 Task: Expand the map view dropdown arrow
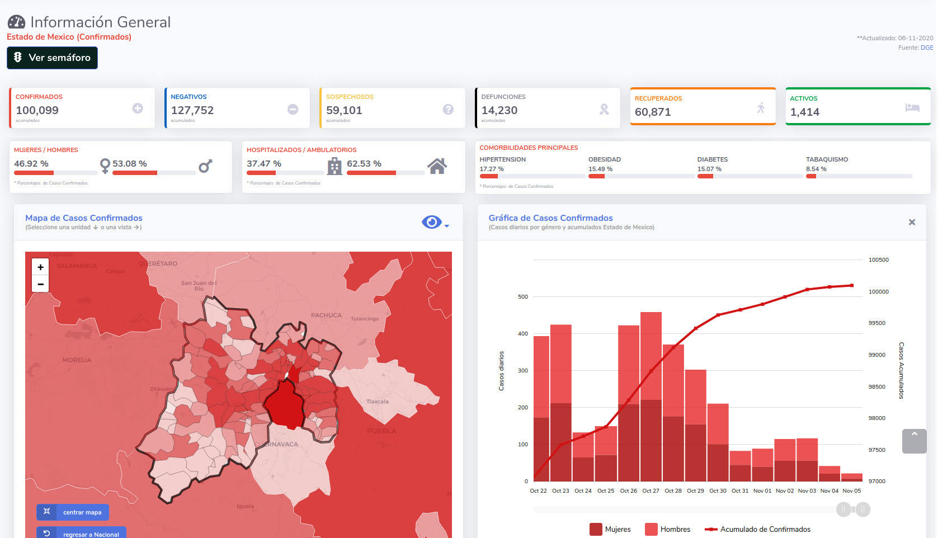(x=447, y=225)
